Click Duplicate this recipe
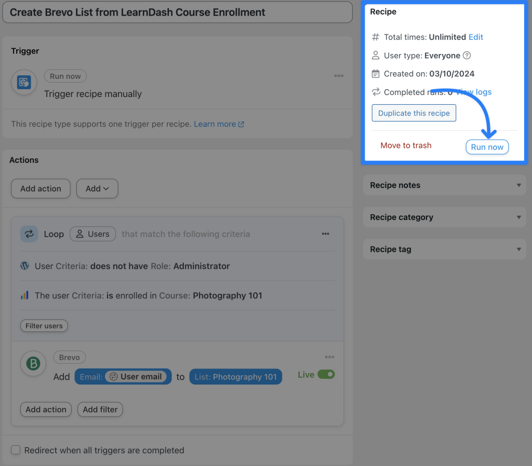 414,113
